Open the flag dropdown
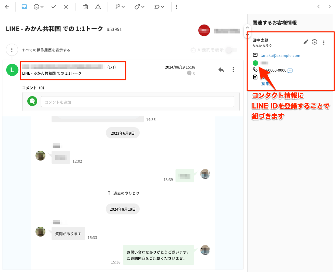 pyautogui.click(x=120, y=7)
